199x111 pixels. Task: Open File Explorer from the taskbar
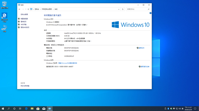(32, 109)
